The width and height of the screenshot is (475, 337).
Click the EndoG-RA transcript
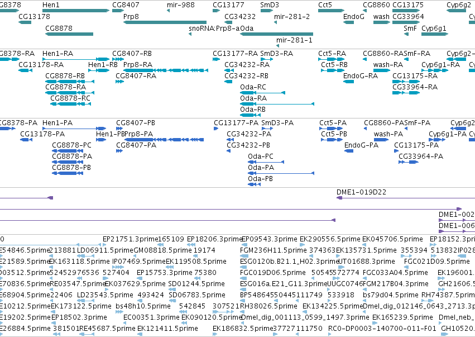[x=348, y=82]
